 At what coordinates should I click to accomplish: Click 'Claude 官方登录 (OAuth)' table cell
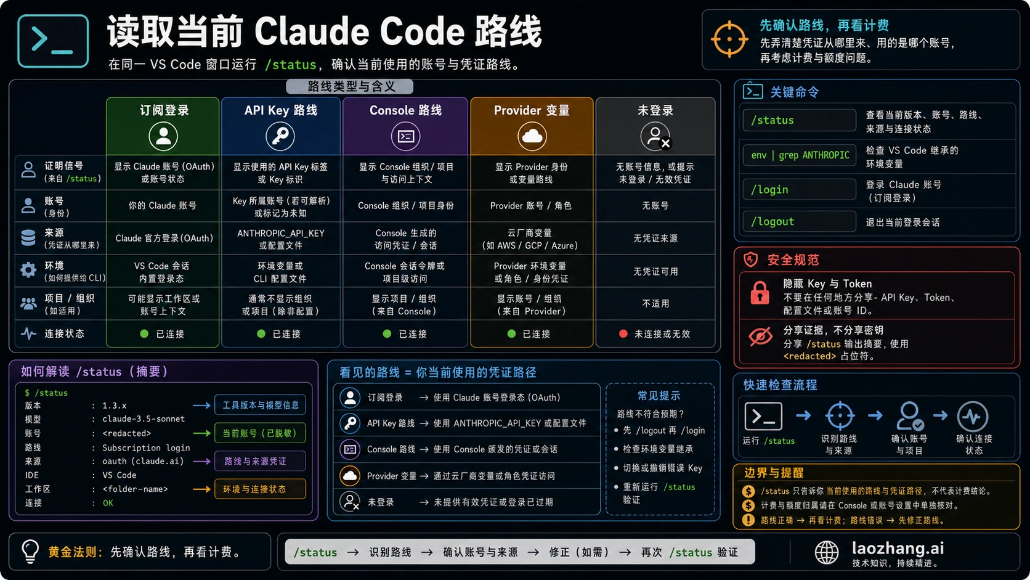click(164, 238)
